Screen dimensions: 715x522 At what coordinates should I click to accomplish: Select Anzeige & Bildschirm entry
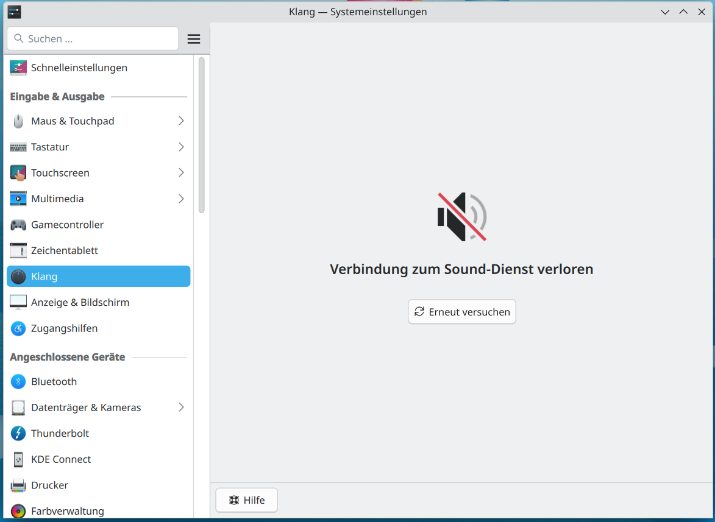(80, 302)
